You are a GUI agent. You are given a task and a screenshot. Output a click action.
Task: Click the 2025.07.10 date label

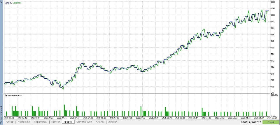pos(114,118)
